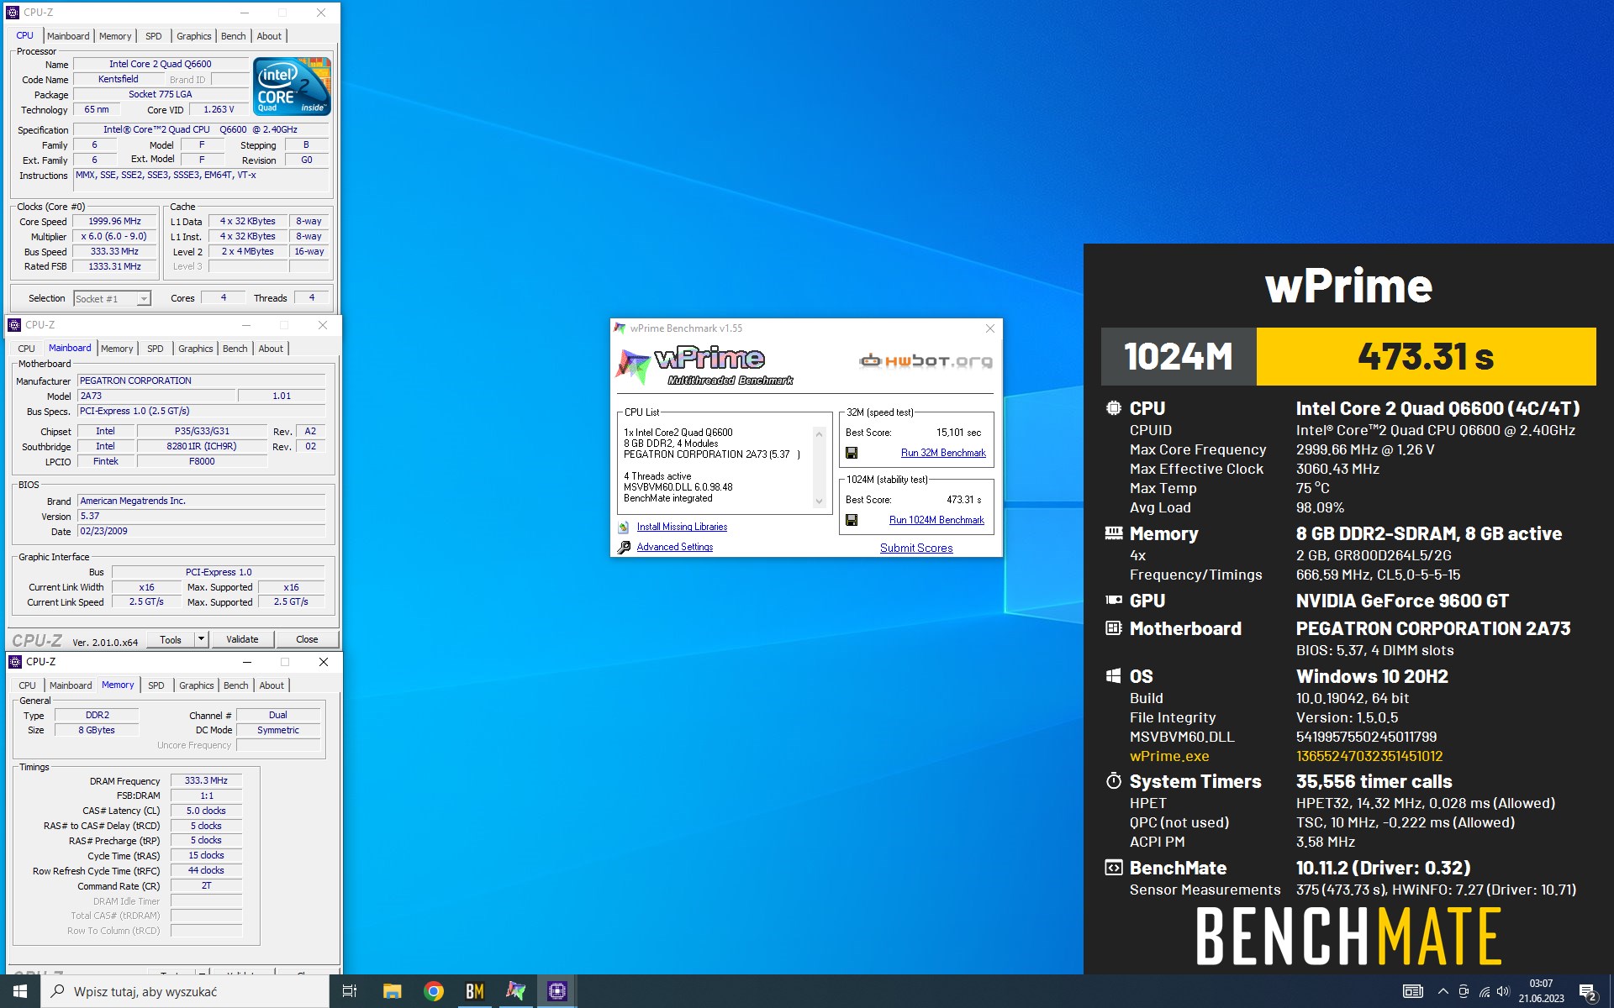The height and width of the screenshot is (1008, 1614).
Task: Click wPrime.exe yellow text in BenchMate
Action: tap(1169, 756)
